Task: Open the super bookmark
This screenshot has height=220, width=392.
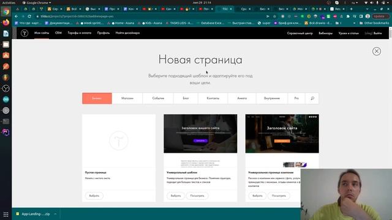Action: point(264,23)
